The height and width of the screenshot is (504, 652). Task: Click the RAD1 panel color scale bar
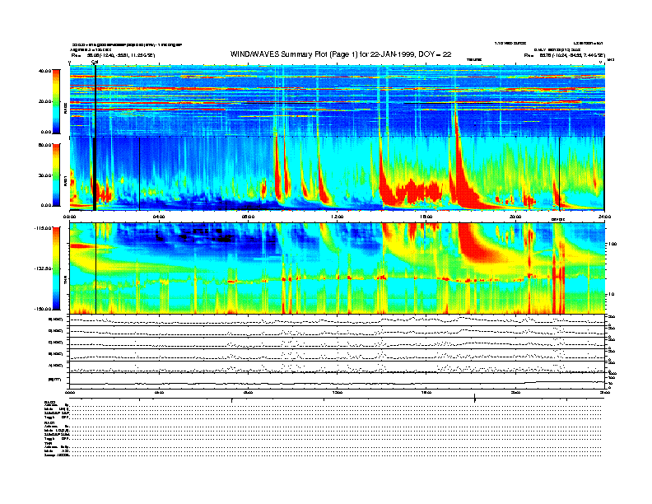click(x=56, y=175)
